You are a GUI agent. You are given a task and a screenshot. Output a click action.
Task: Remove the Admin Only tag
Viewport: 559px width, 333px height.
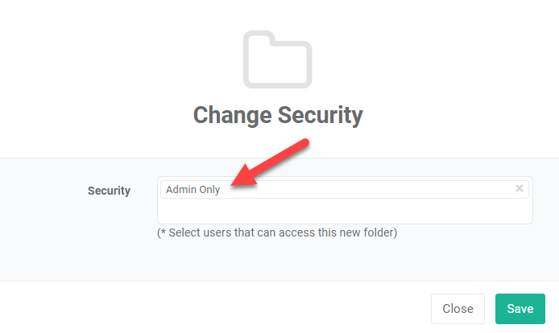[519, 188]
